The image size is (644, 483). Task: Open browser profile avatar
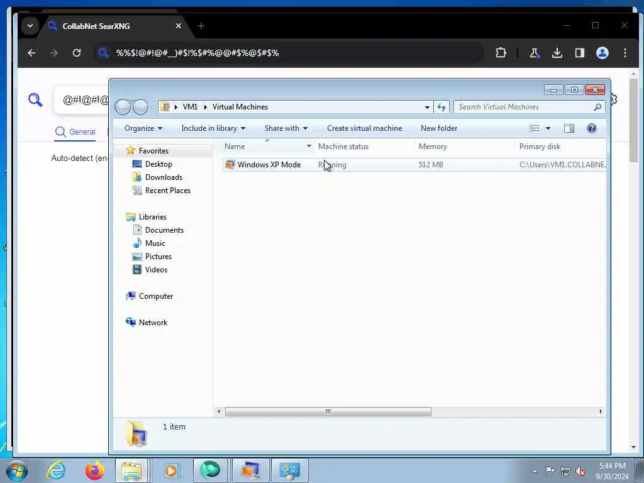[x=602, y=53]
